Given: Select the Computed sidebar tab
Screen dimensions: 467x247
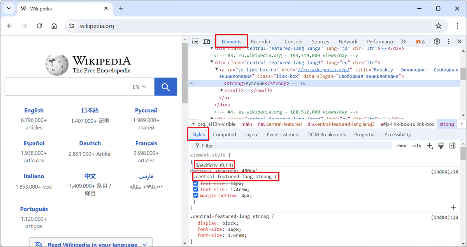Looking at the screenshot, I should (225, 134).
